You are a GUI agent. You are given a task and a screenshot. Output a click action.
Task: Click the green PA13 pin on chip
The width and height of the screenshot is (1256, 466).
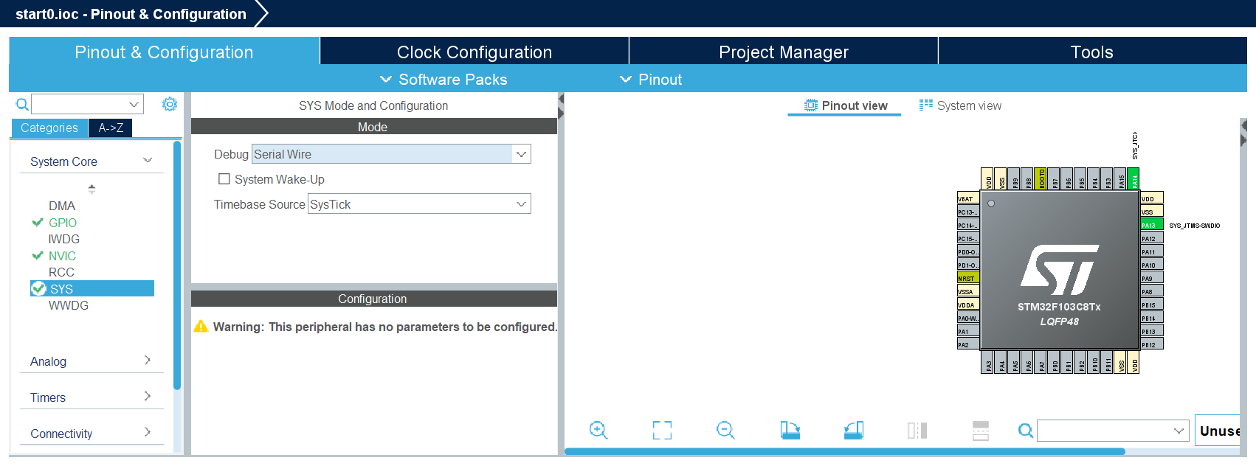(1152, 225)
